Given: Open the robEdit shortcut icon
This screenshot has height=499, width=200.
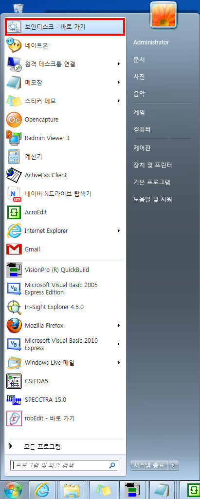Looking at the screenshot, I should [14, 418].
